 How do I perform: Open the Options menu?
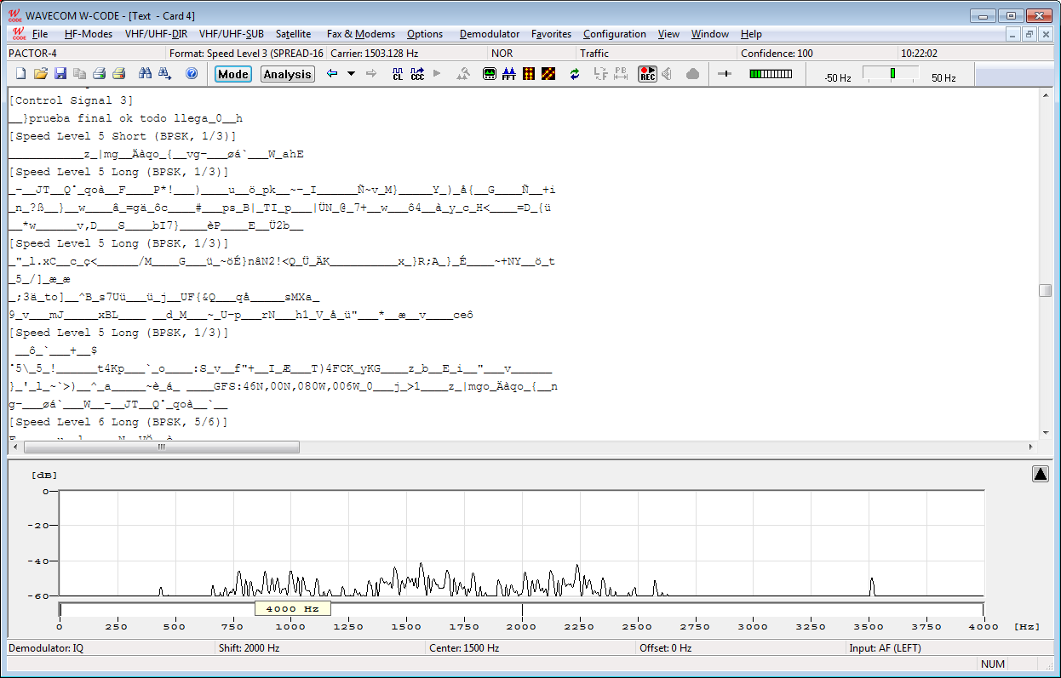point(425,34)
